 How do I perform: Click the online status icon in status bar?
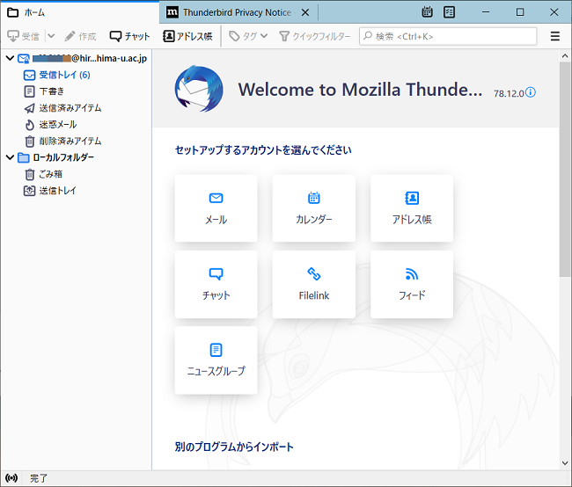(x=11, y=478)
